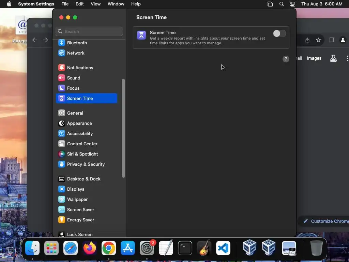Open Control Center from menu bar
349x262 pixels.
293,4
